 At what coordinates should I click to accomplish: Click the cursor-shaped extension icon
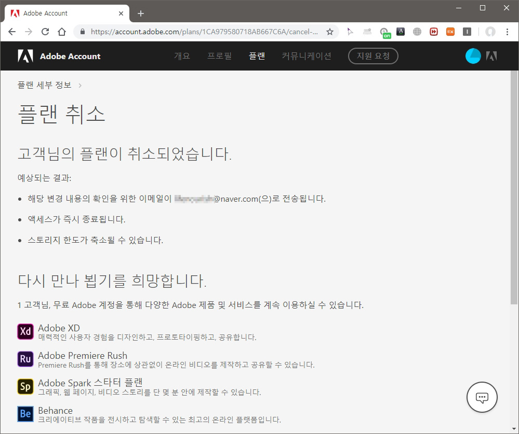click(x=350, y=32)
